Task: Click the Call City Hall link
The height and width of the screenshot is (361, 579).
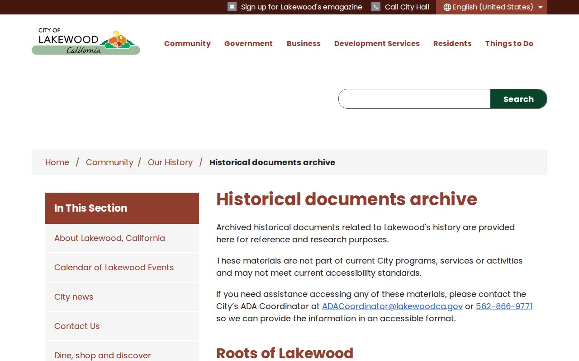Action: point(407,7)
